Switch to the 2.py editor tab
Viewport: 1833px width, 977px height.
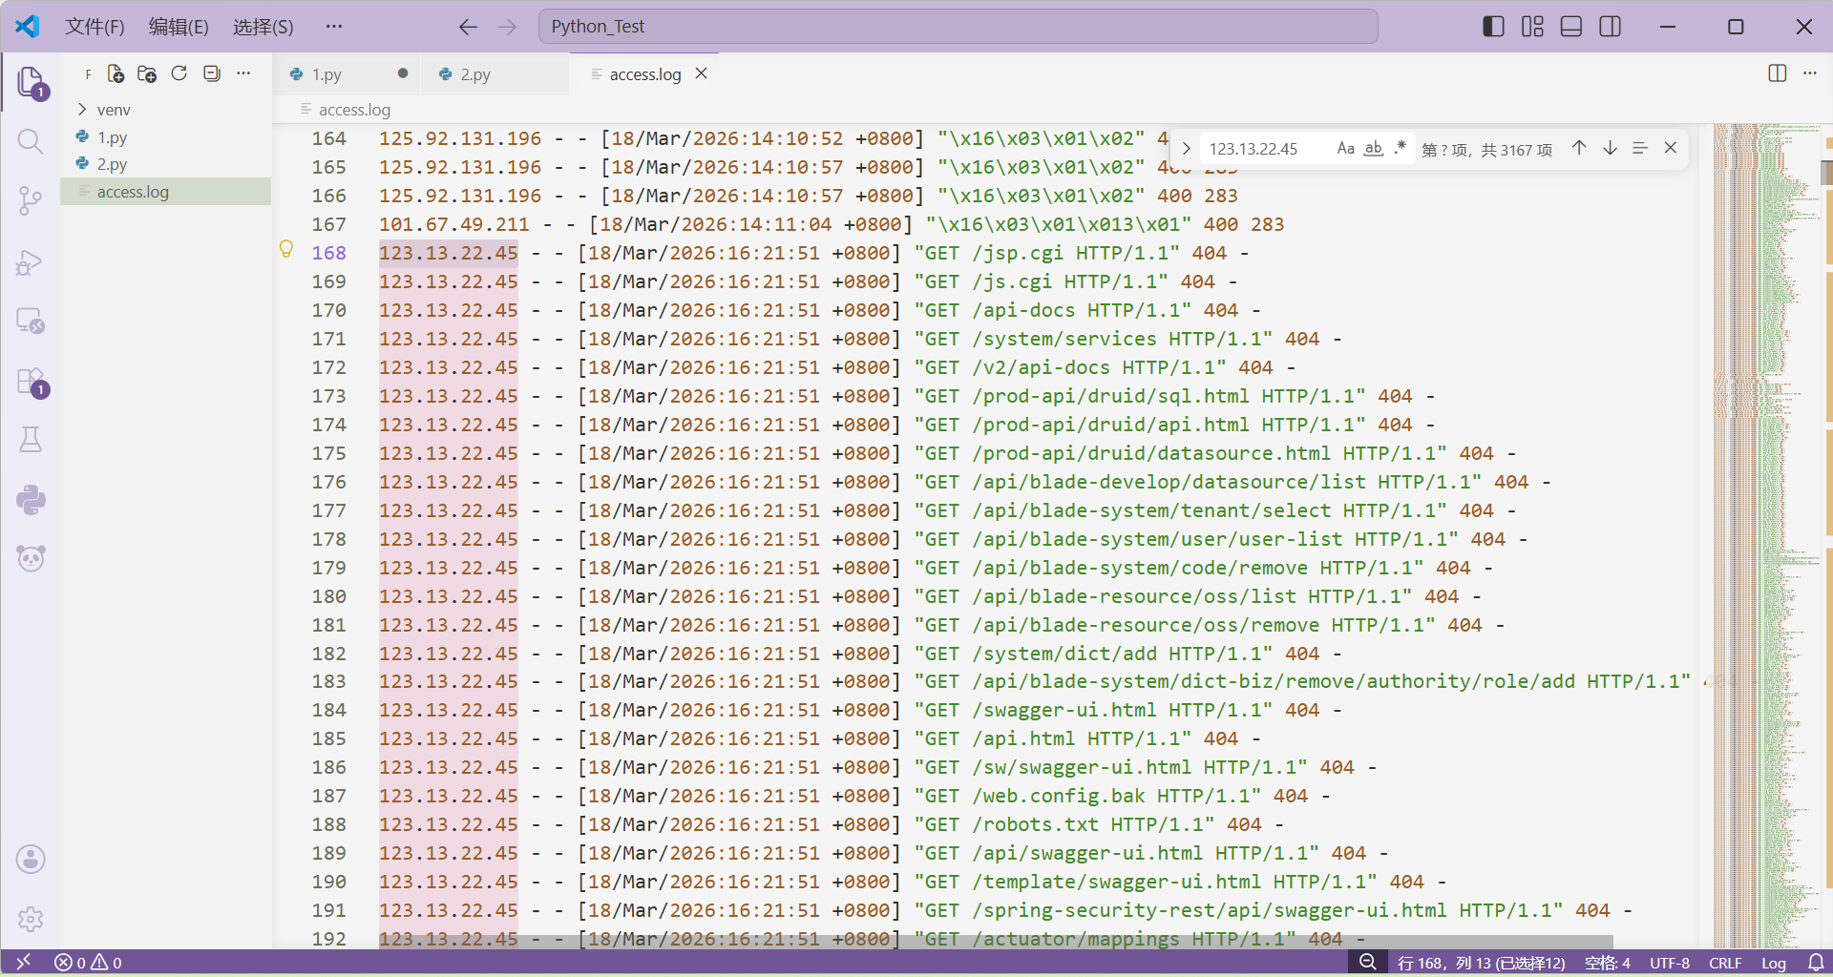pyautogui.click(x=495, y=73)
